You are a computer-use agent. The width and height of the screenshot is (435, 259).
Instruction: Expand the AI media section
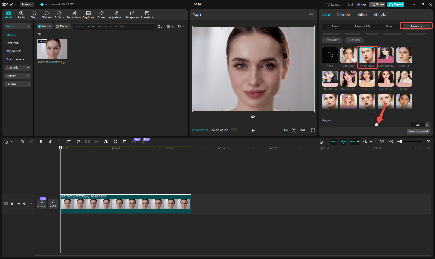tap(18, 68)
